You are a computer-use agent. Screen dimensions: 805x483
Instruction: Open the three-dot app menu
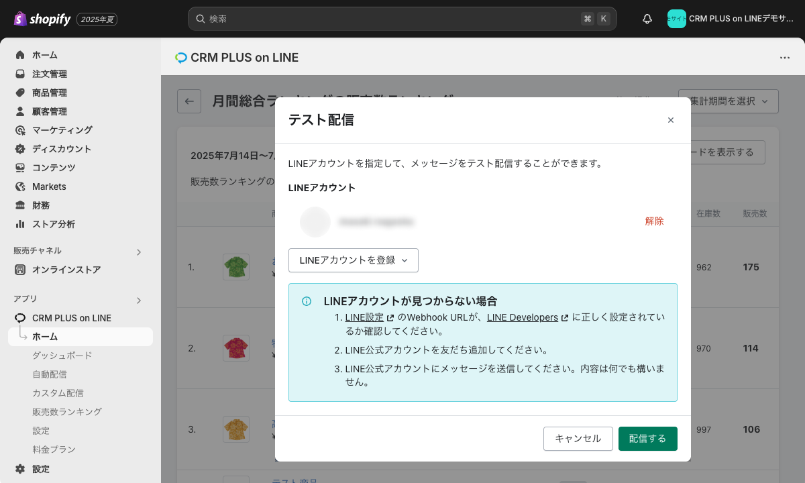tap(785, 58)
